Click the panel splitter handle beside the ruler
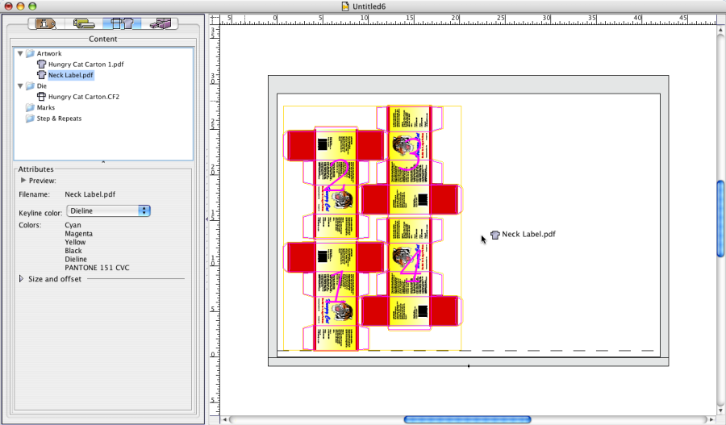Image resolution: width=726 pixels, height=425 pixels. [x=207, y=219]
